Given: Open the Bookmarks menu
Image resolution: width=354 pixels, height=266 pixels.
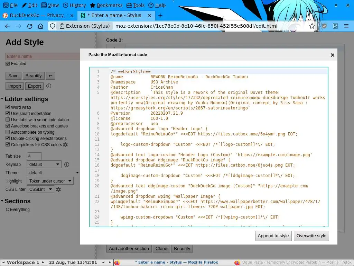Looking at the screenshot, I should click(x=106, y=5).
